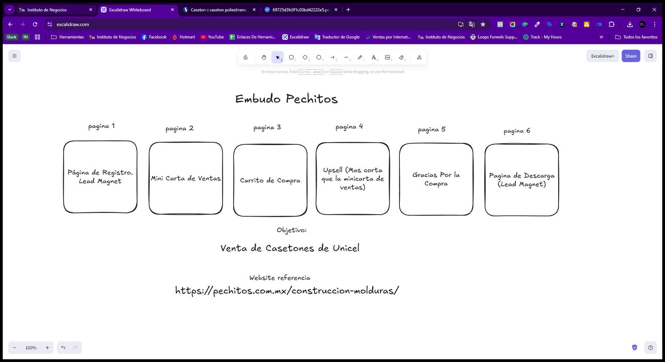The height and width of the screenshot is (362, 665).
Task: Select the Text tool
Action: [374, 57]
